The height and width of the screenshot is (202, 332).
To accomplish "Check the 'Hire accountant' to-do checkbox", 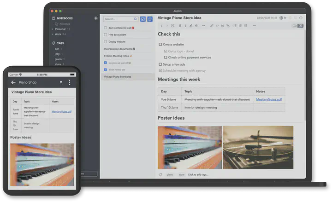I will (106, 34).
